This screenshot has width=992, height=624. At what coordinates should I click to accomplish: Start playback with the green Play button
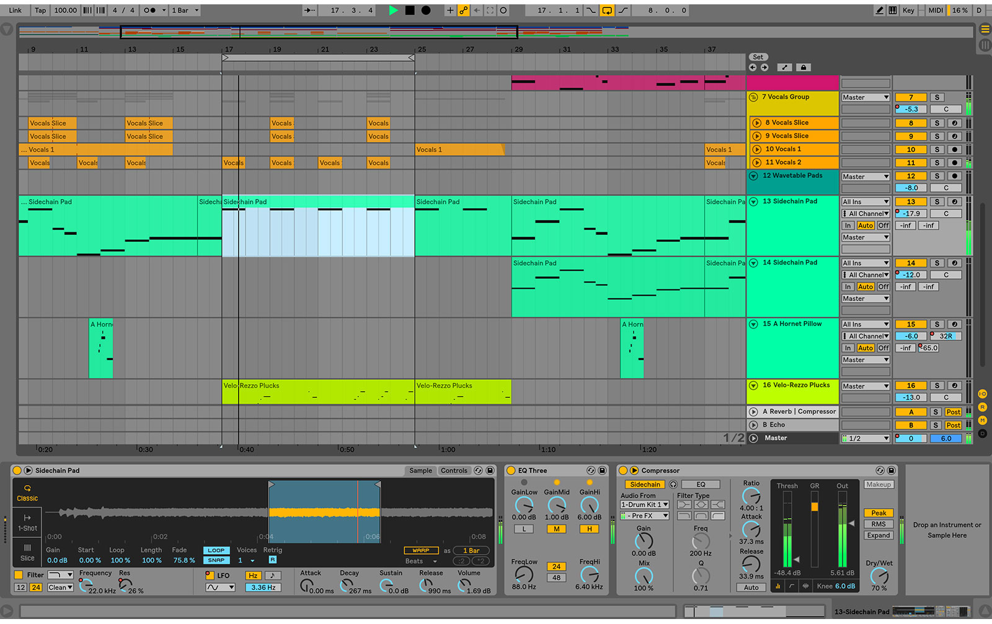click(x=393, y=10)
